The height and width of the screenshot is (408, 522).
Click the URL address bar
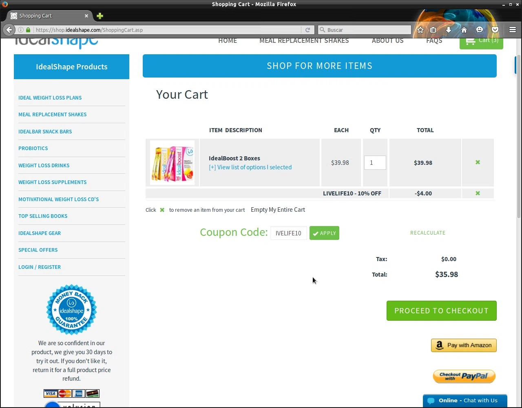[167, 30]
